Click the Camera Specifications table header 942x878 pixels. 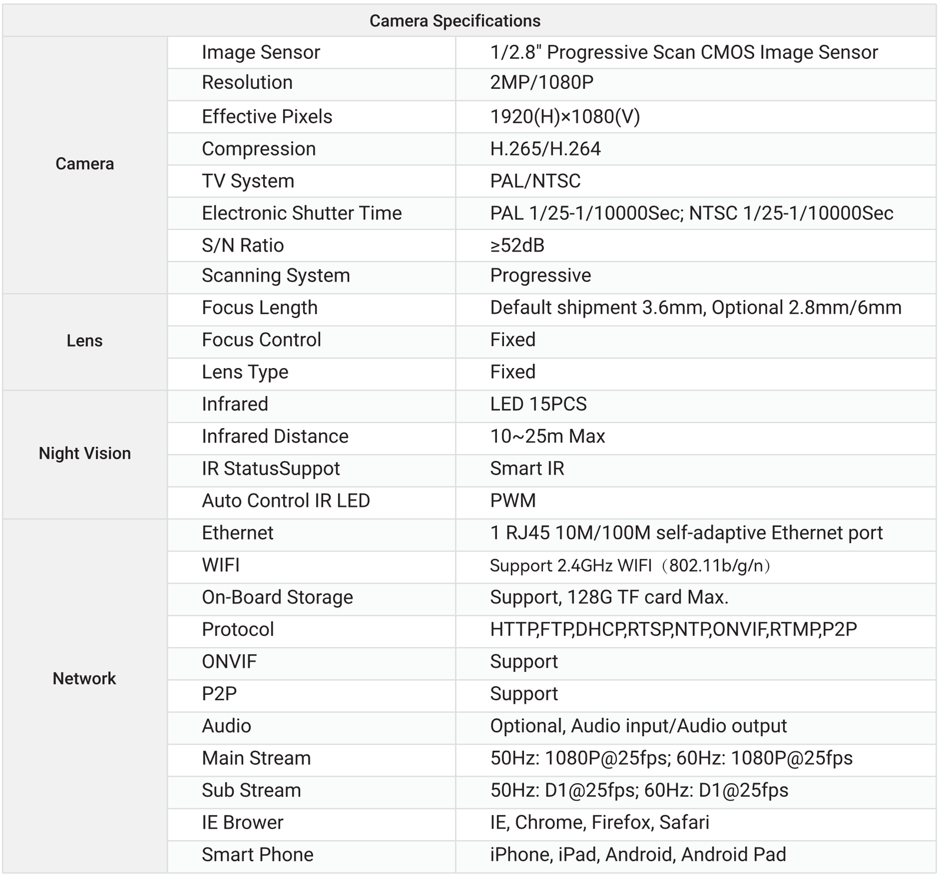[x=455, y=21]
